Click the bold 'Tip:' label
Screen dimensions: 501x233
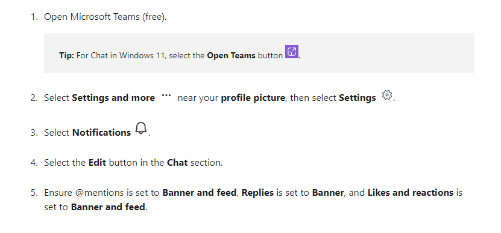(x=66, y=55)
